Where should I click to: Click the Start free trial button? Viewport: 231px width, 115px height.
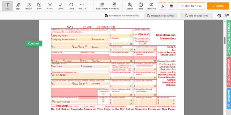click(191, 6)
